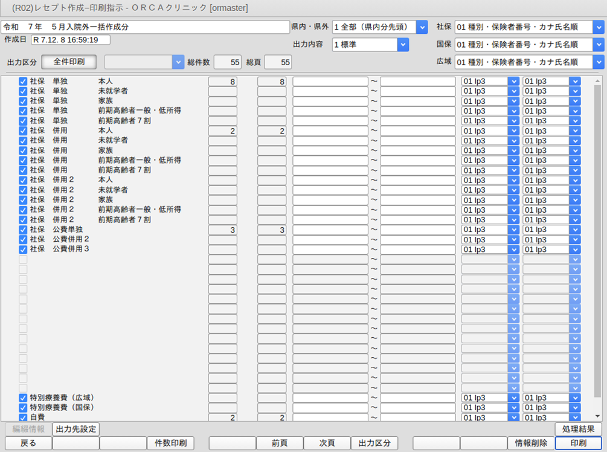Expand the 出力内容 dropdown

(403, 45)
